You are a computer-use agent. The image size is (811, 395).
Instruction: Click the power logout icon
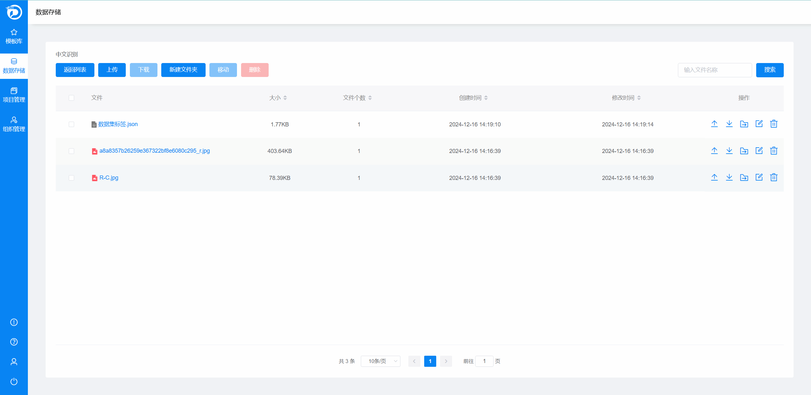tap(14, 381)
